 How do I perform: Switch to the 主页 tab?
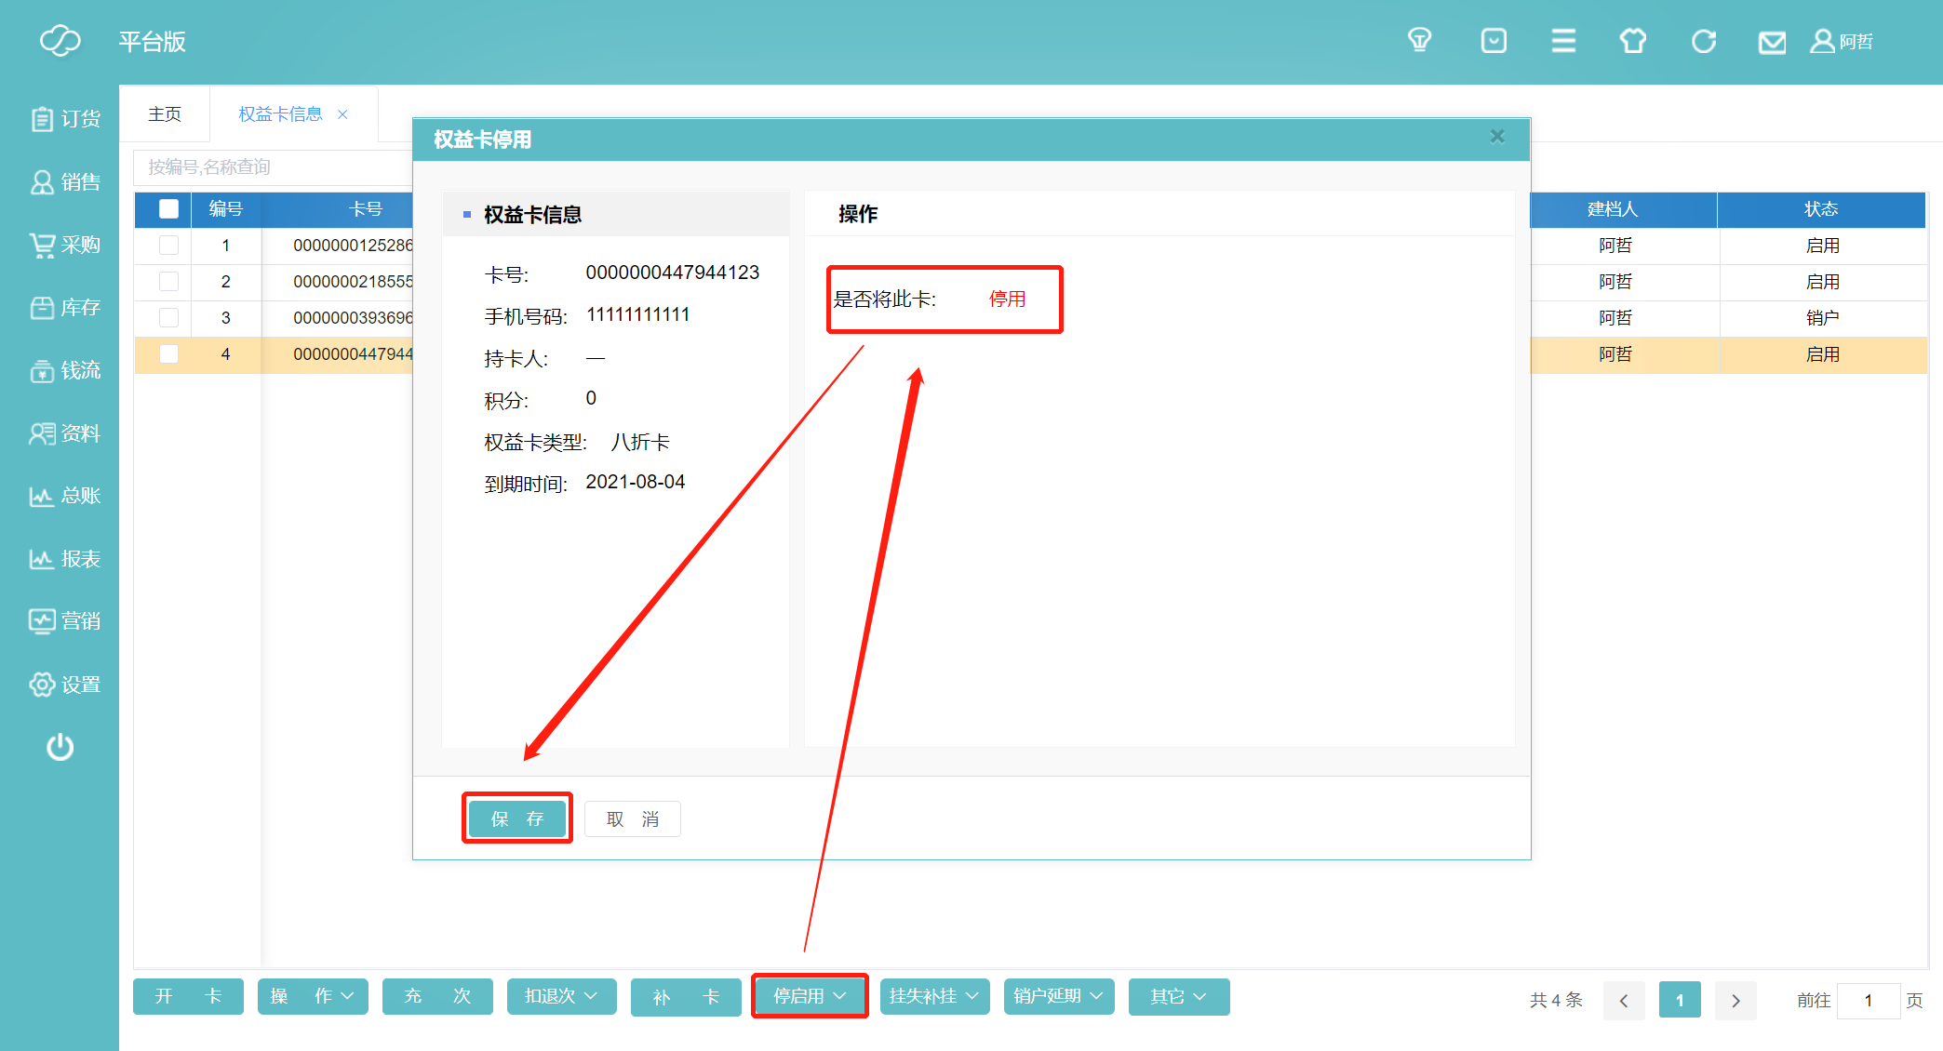pyautogui.click(x=165, y=113)
